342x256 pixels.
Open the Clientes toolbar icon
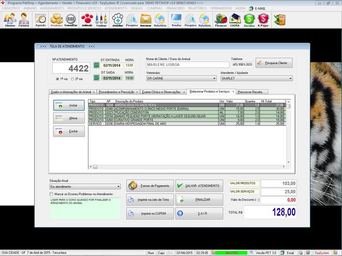[x=10, y=20]
